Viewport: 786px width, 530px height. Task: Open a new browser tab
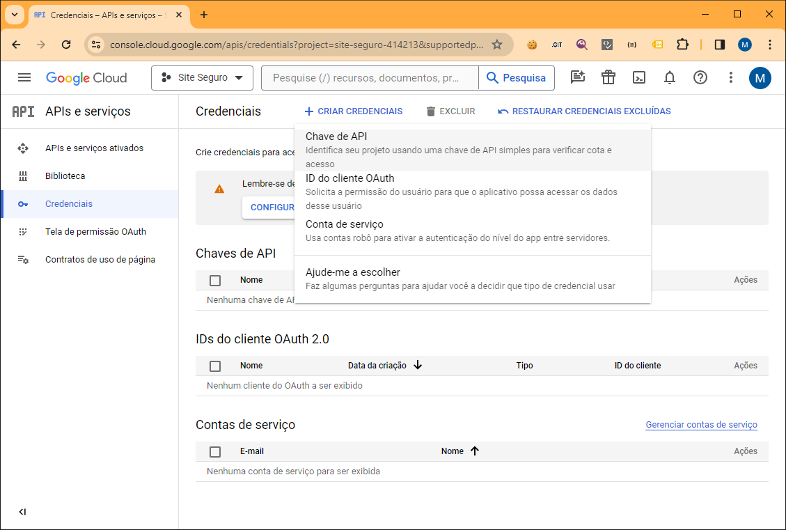tap(203, 15)
